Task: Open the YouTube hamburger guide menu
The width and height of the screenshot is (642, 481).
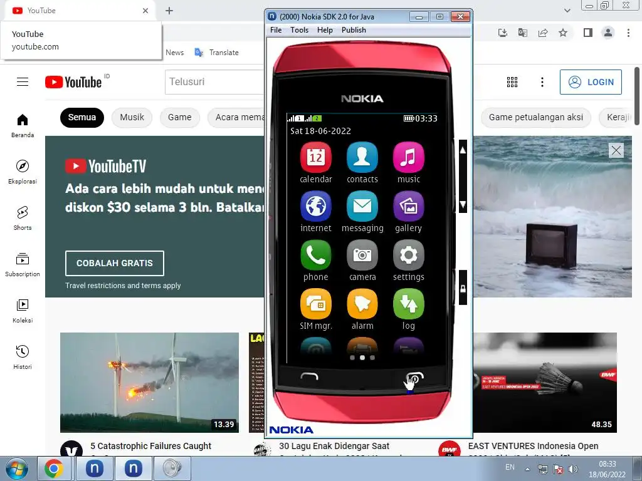Action: point(23,82)
